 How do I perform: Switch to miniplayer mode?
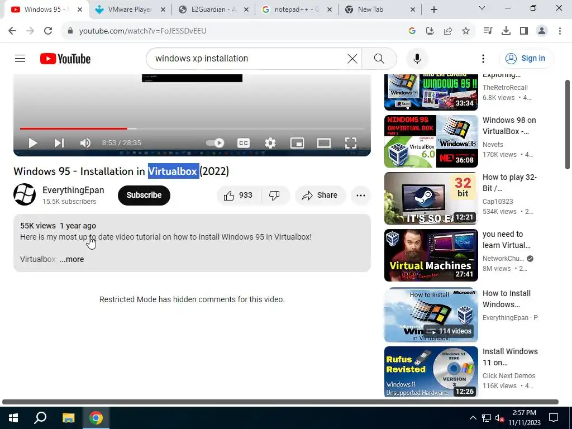pyautogui.click(x=297, y=143)
